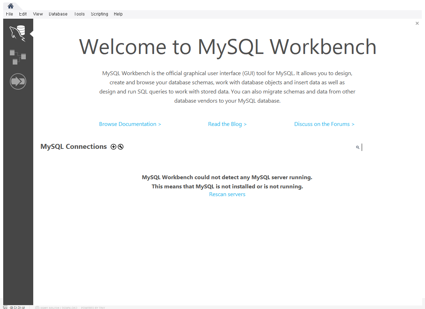425x309 pixels.
Task: Click the connections search magnifier icon
Action: [x=357, y=147]
